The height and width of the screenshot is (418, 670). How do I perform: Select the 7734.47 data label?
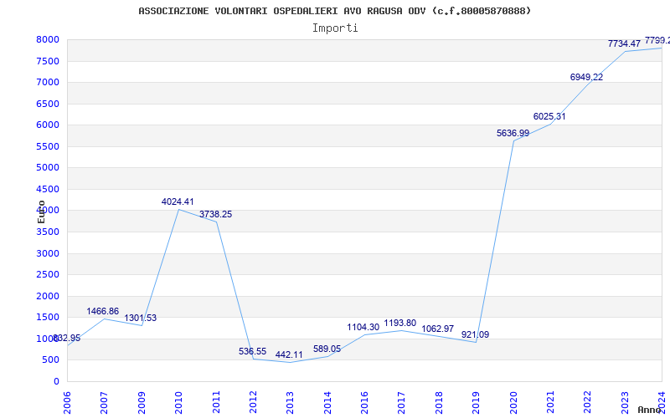[x=624, y=44]
